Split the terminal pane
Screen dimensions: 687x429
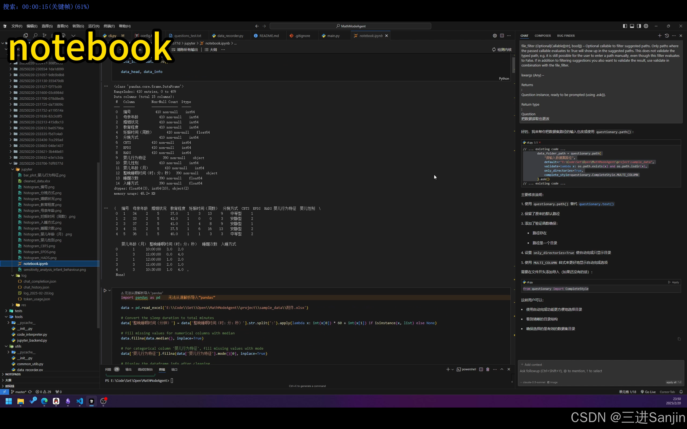pos(481,369)
